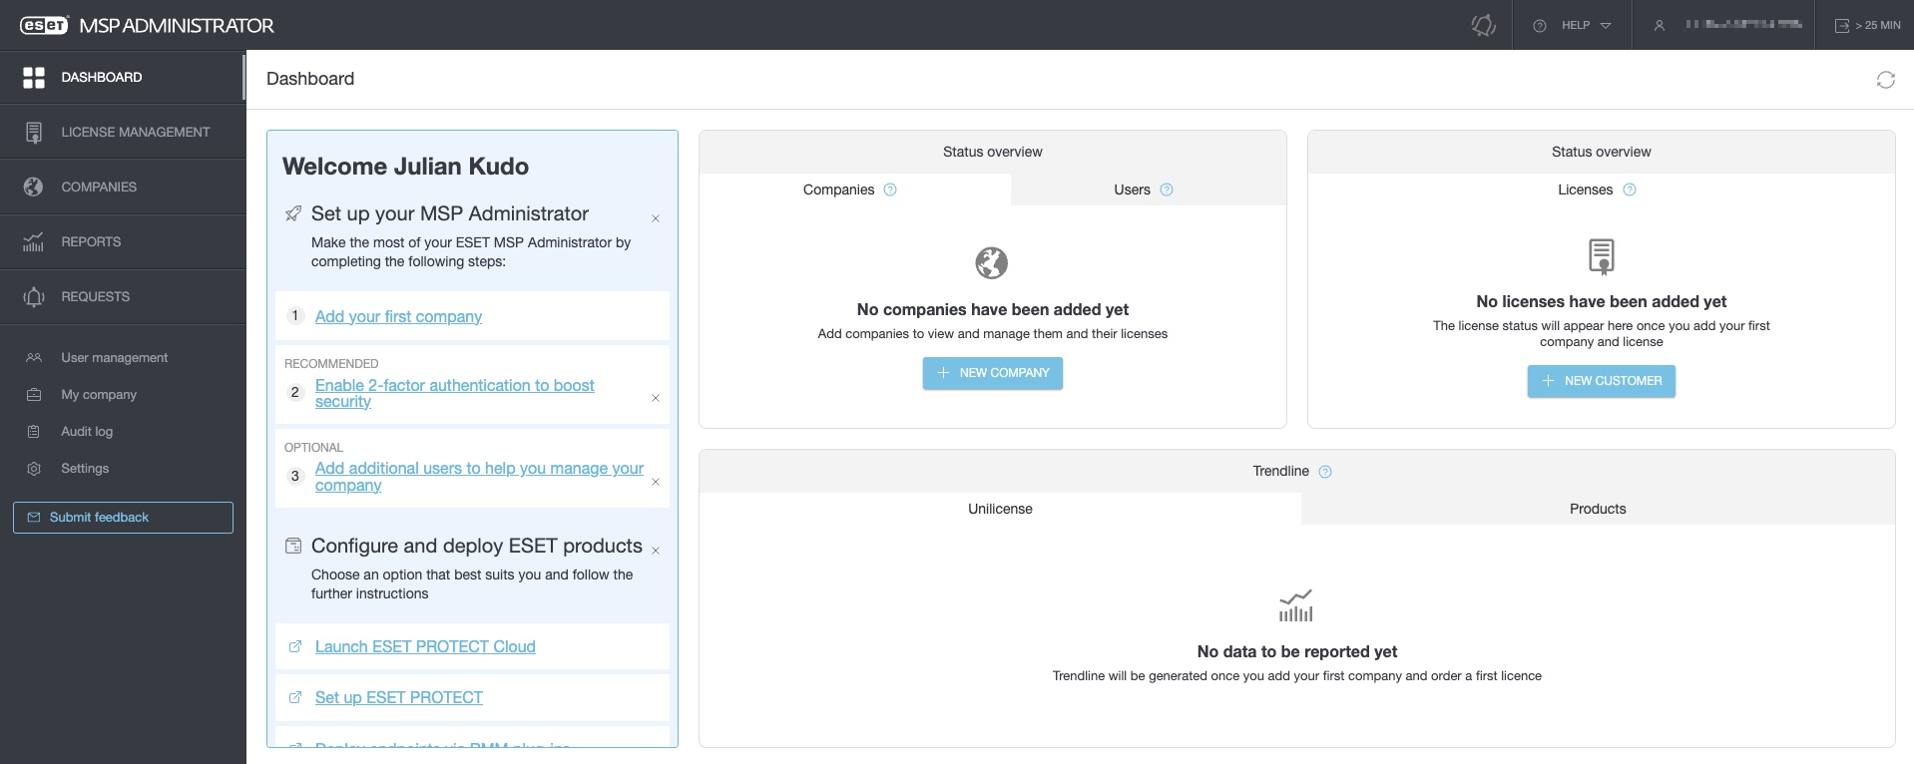Open Reports from the sidebar

123,241
